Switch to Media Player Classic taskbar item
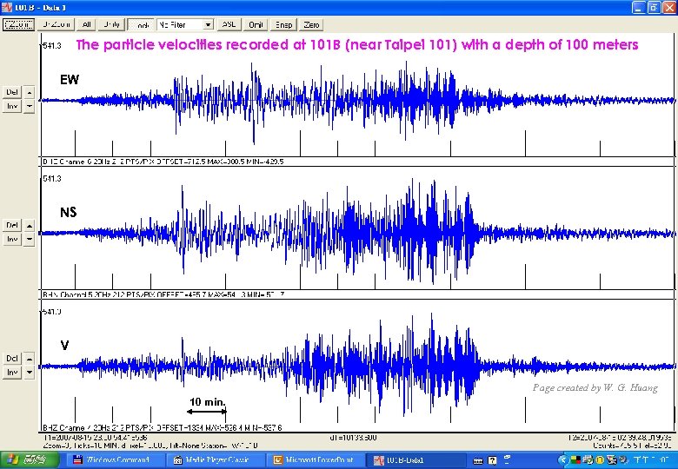678x469 pixels. coord(216,460)
